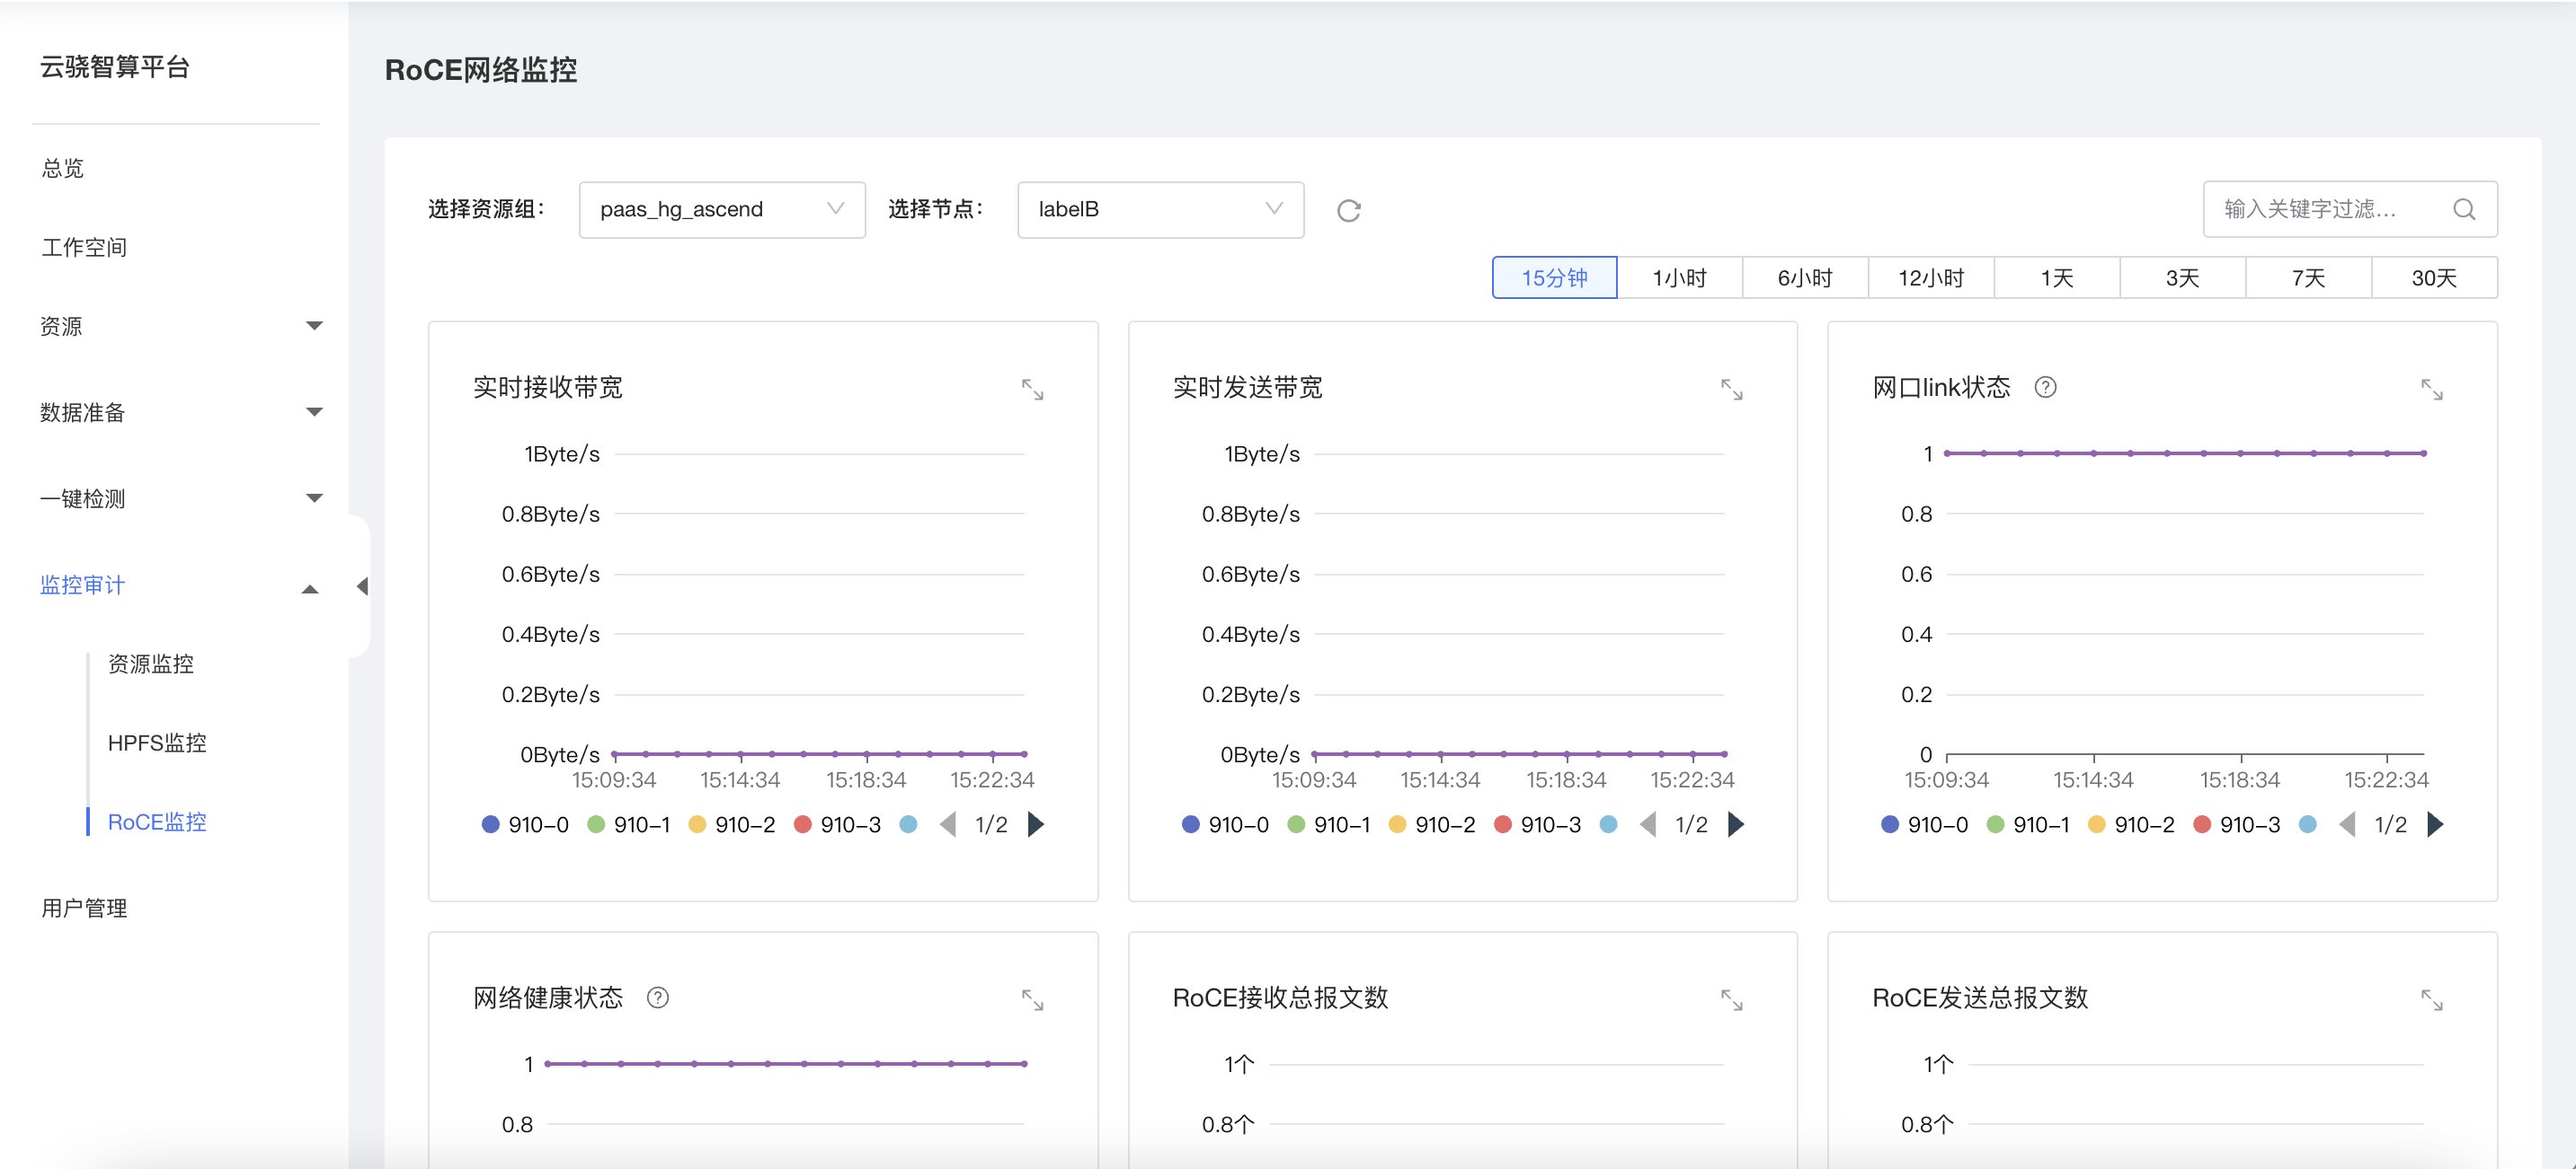The width and height of the screenshot is (2576, 1169).
Task: Toggle 910-2 series in 实时接收带宽 legend
Action: pyautogui.click(x=732, y=824)
